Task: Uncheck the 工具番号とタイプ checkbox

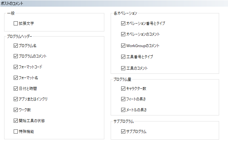Action: (123, 57)
